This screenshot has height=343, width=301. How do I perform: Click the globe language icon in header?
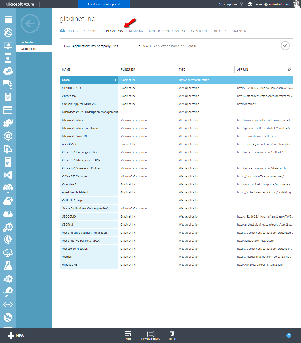250,4
